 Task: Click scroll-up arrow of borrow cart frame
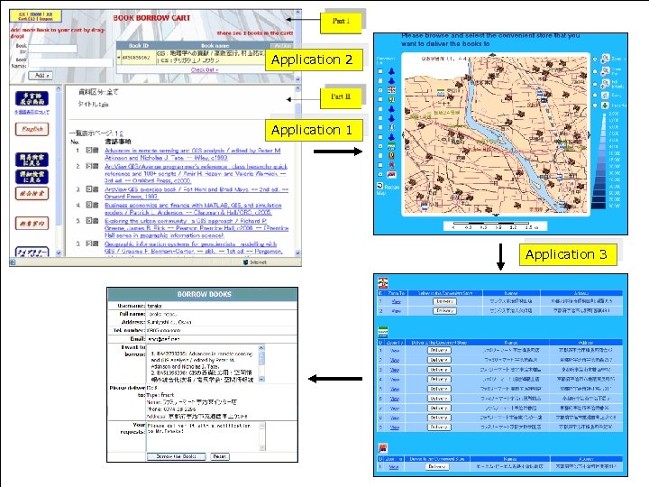click(298, 13)
